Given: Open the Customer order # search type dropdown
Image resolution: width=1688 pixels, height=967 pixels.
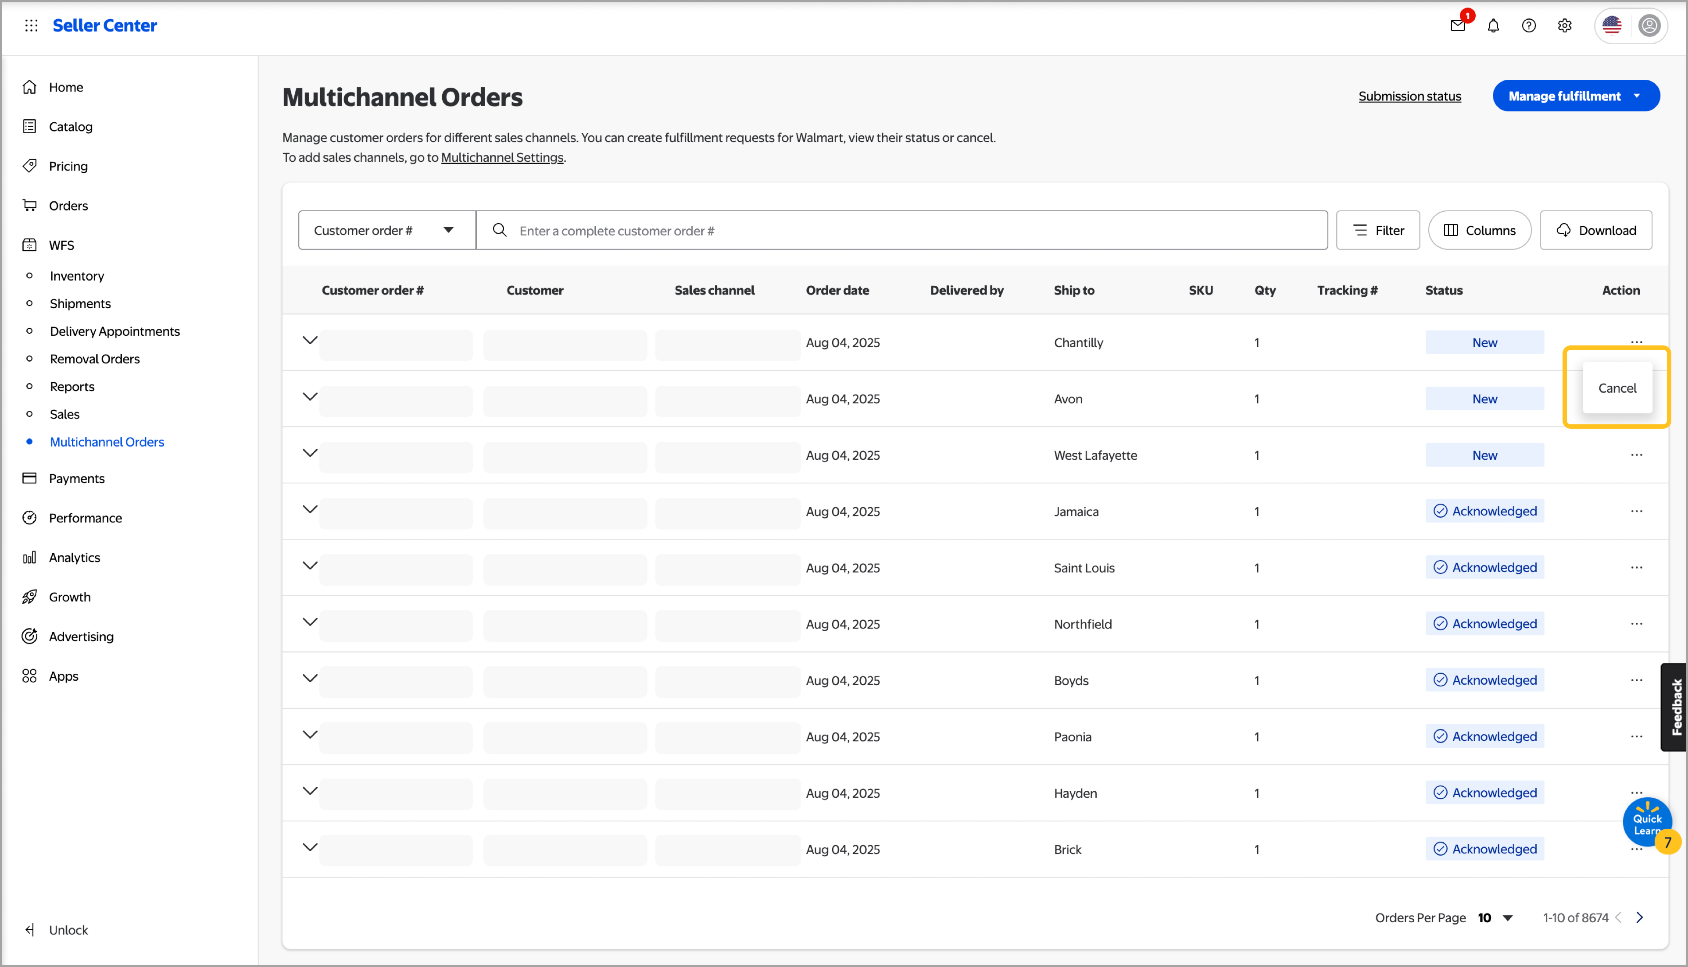Looking at the screenshot, I should tap(387, 231).
